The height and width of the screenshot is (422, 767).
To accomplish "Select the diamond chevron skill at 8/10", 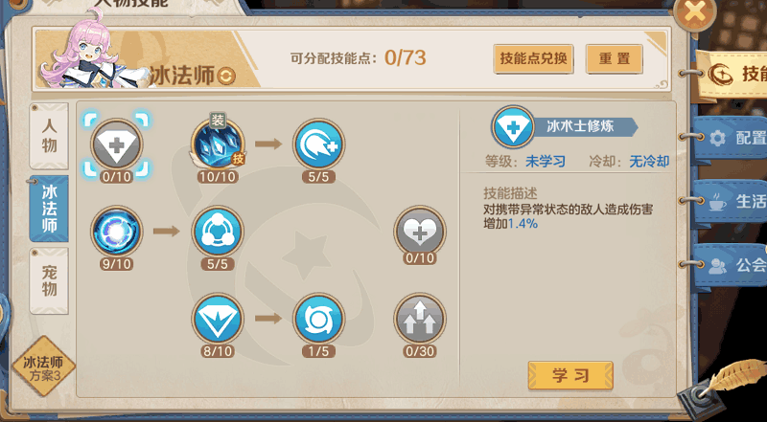I will pos(218,319).
